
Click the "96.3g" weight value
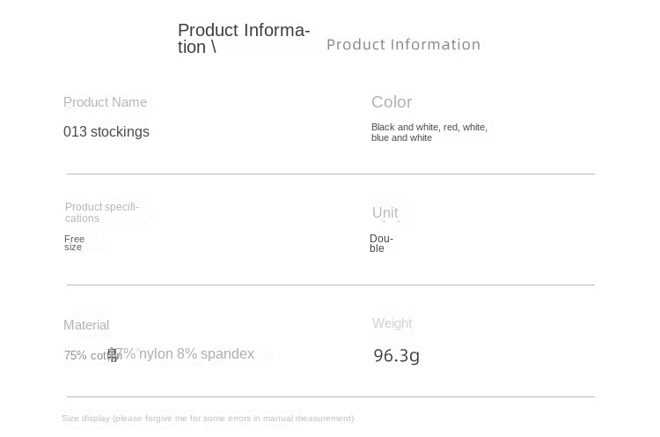click(x=396, y=356)
